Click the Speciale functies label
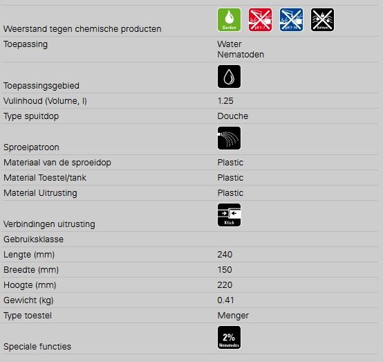 pos(37,347)
